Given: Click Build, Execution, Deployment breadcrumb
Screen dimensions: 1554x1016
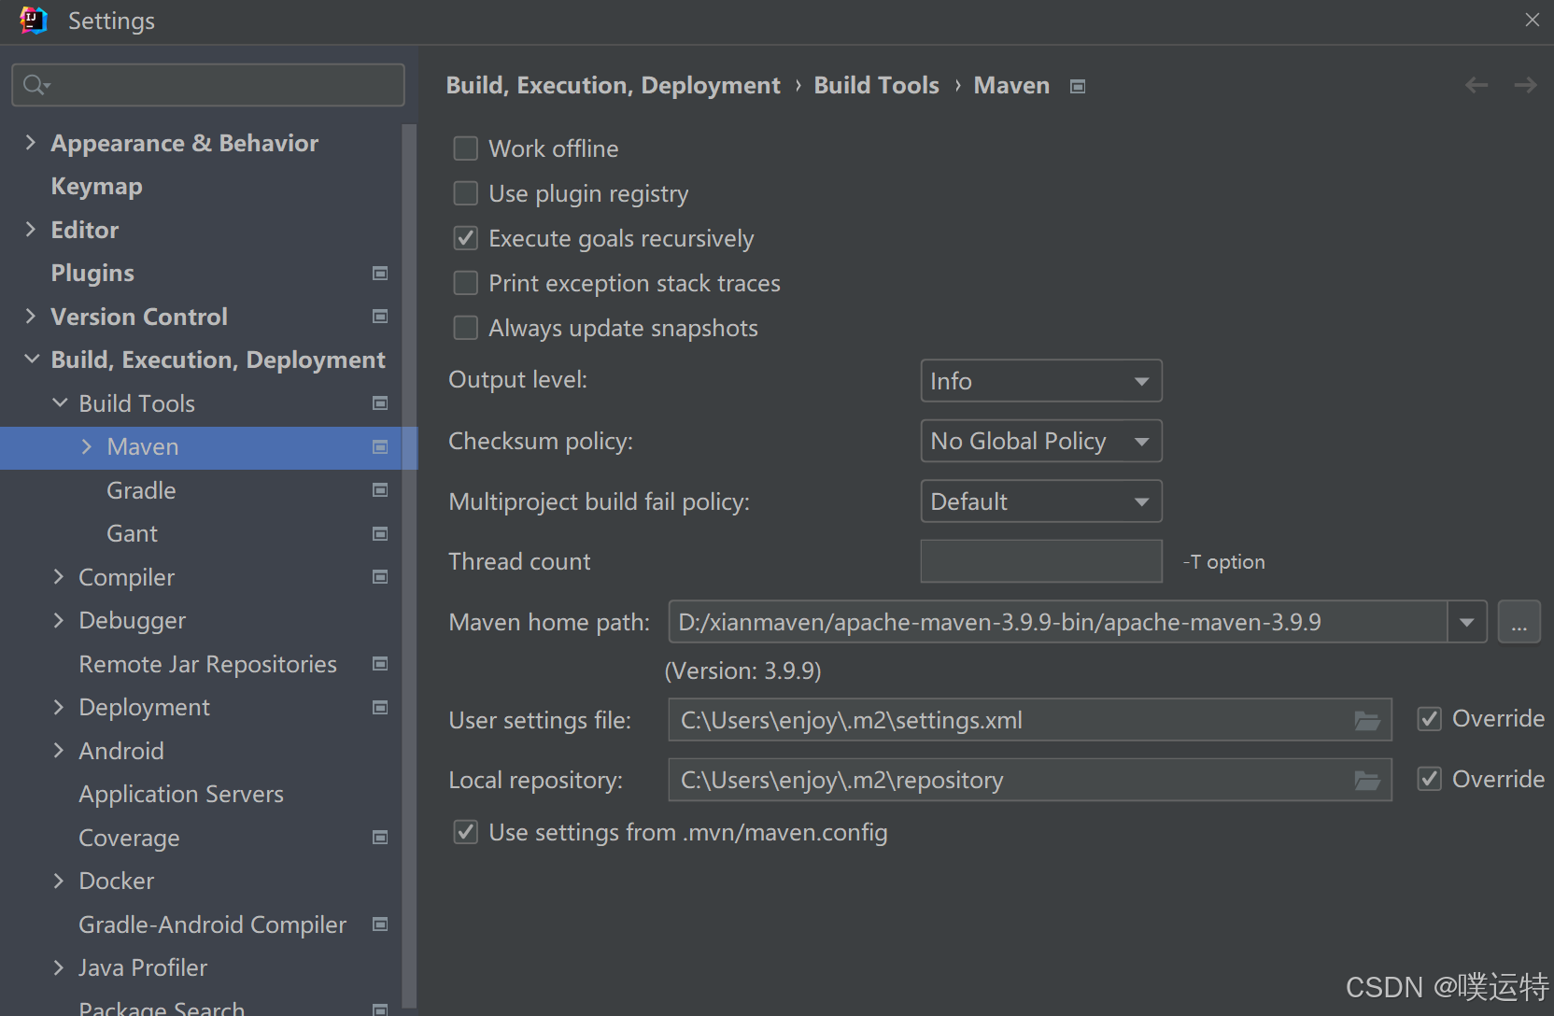Looking at the screenshot, I should click(x=613, y=86).
